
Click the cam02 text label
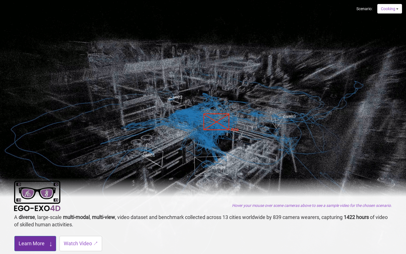tap(176, 97)
